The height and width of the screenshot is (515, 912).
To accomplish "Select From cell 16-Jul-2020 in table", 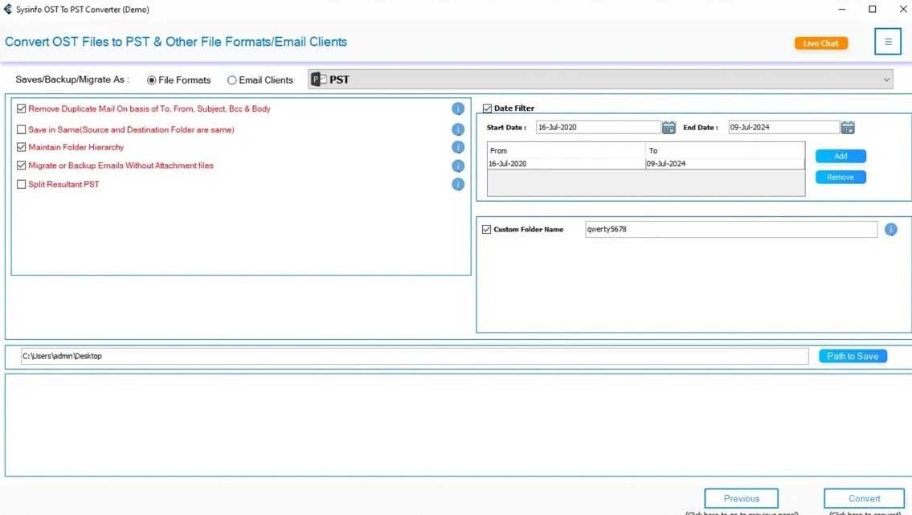I will [x=566, y=164].
